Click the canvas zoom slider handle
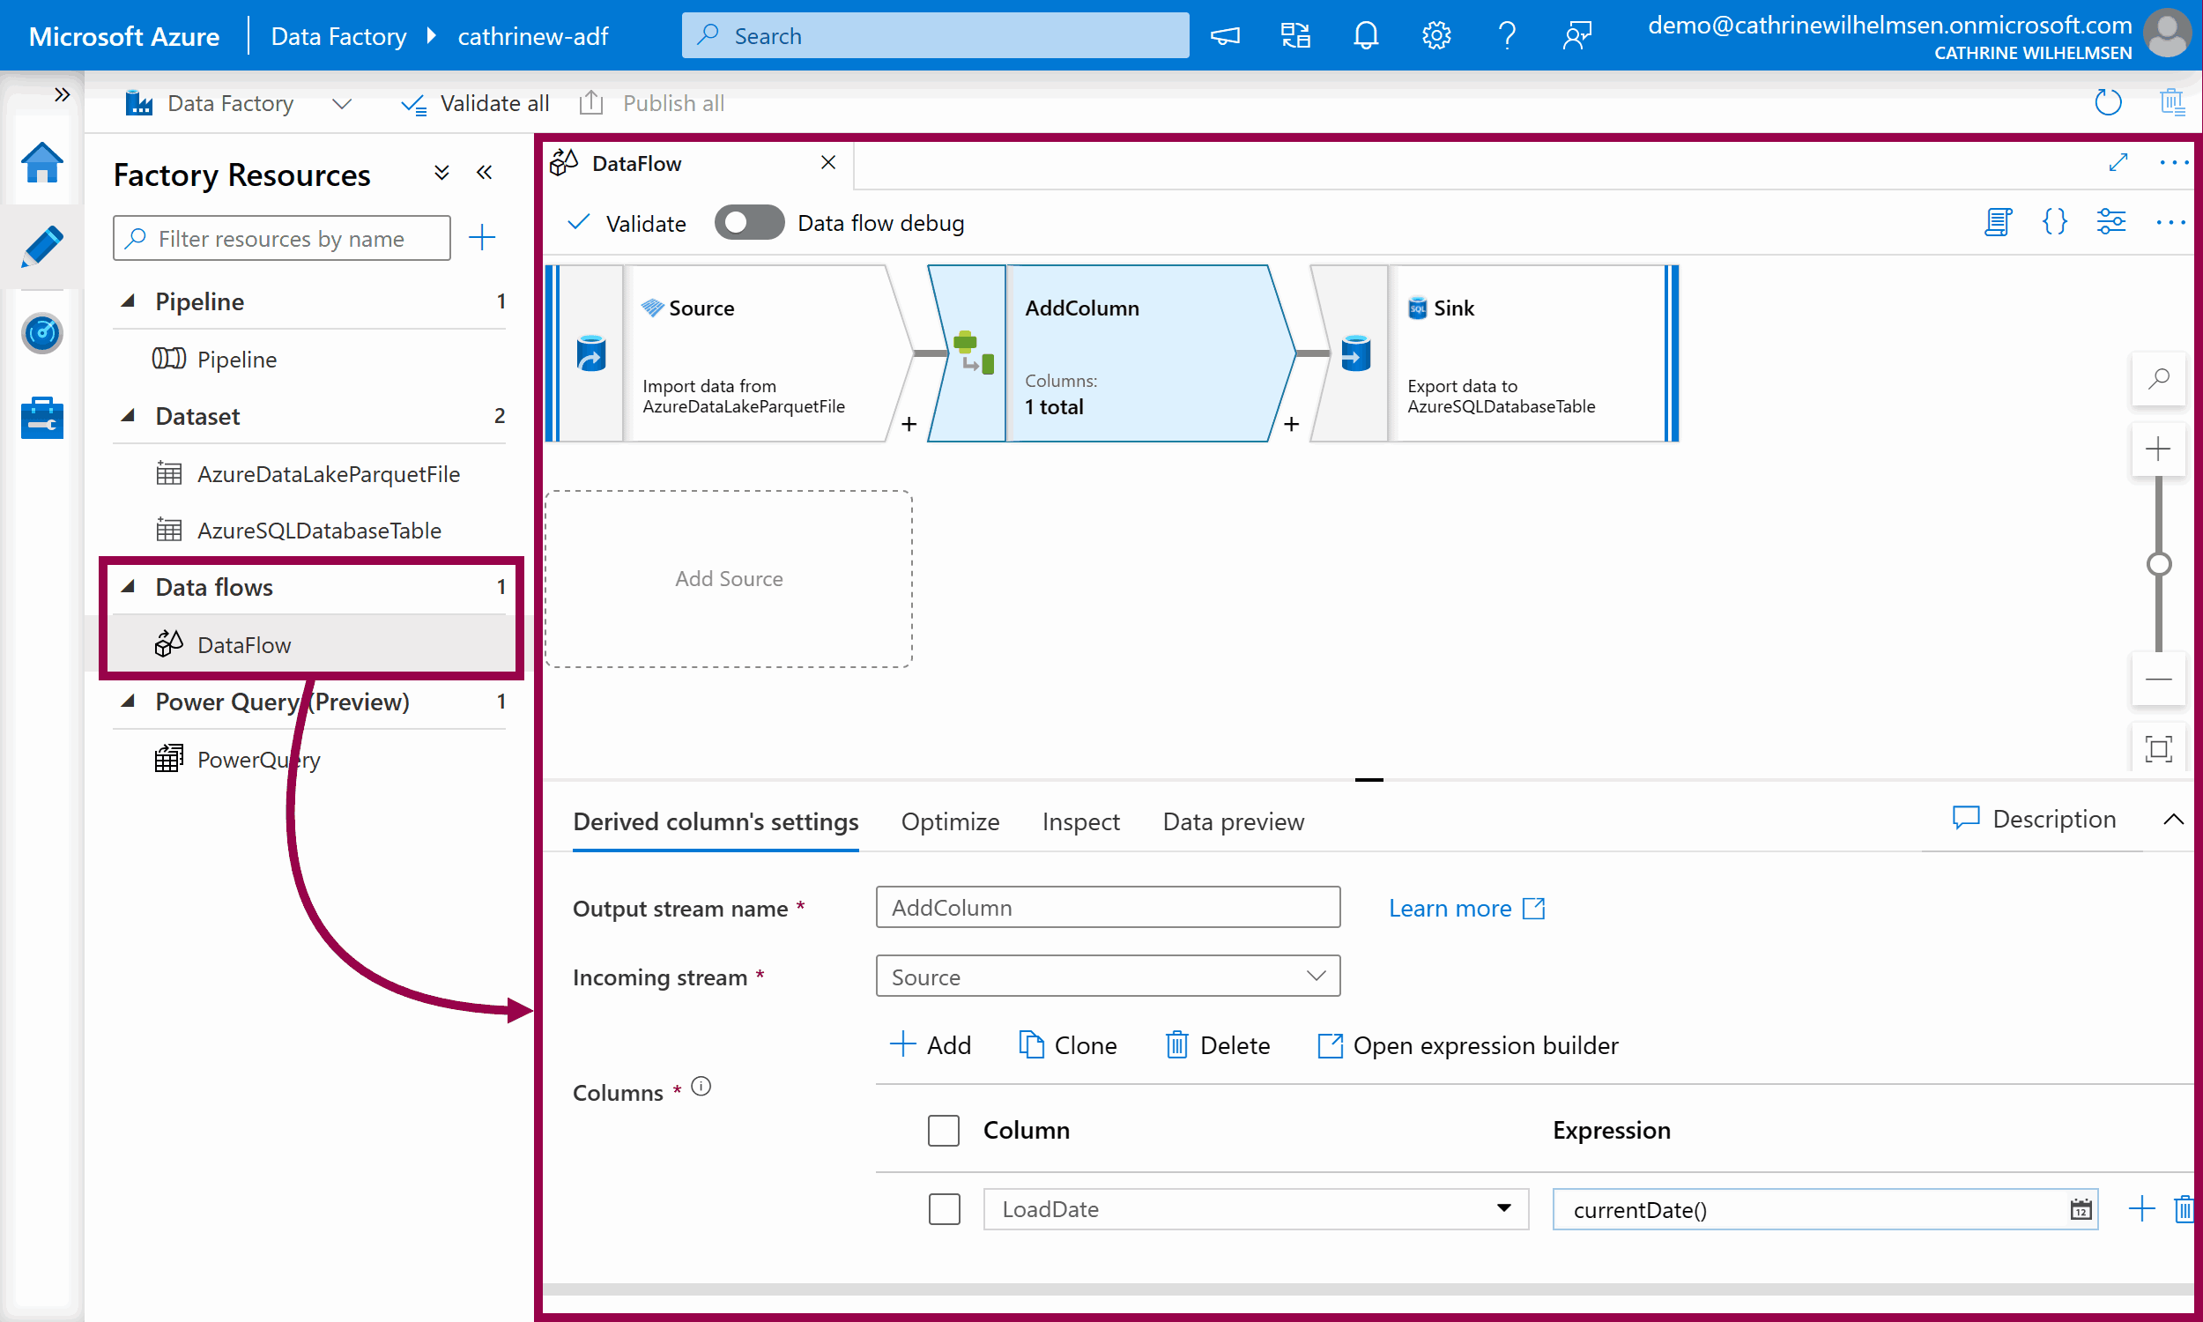This screenshot has width=2203, height=1322. 2157,564
